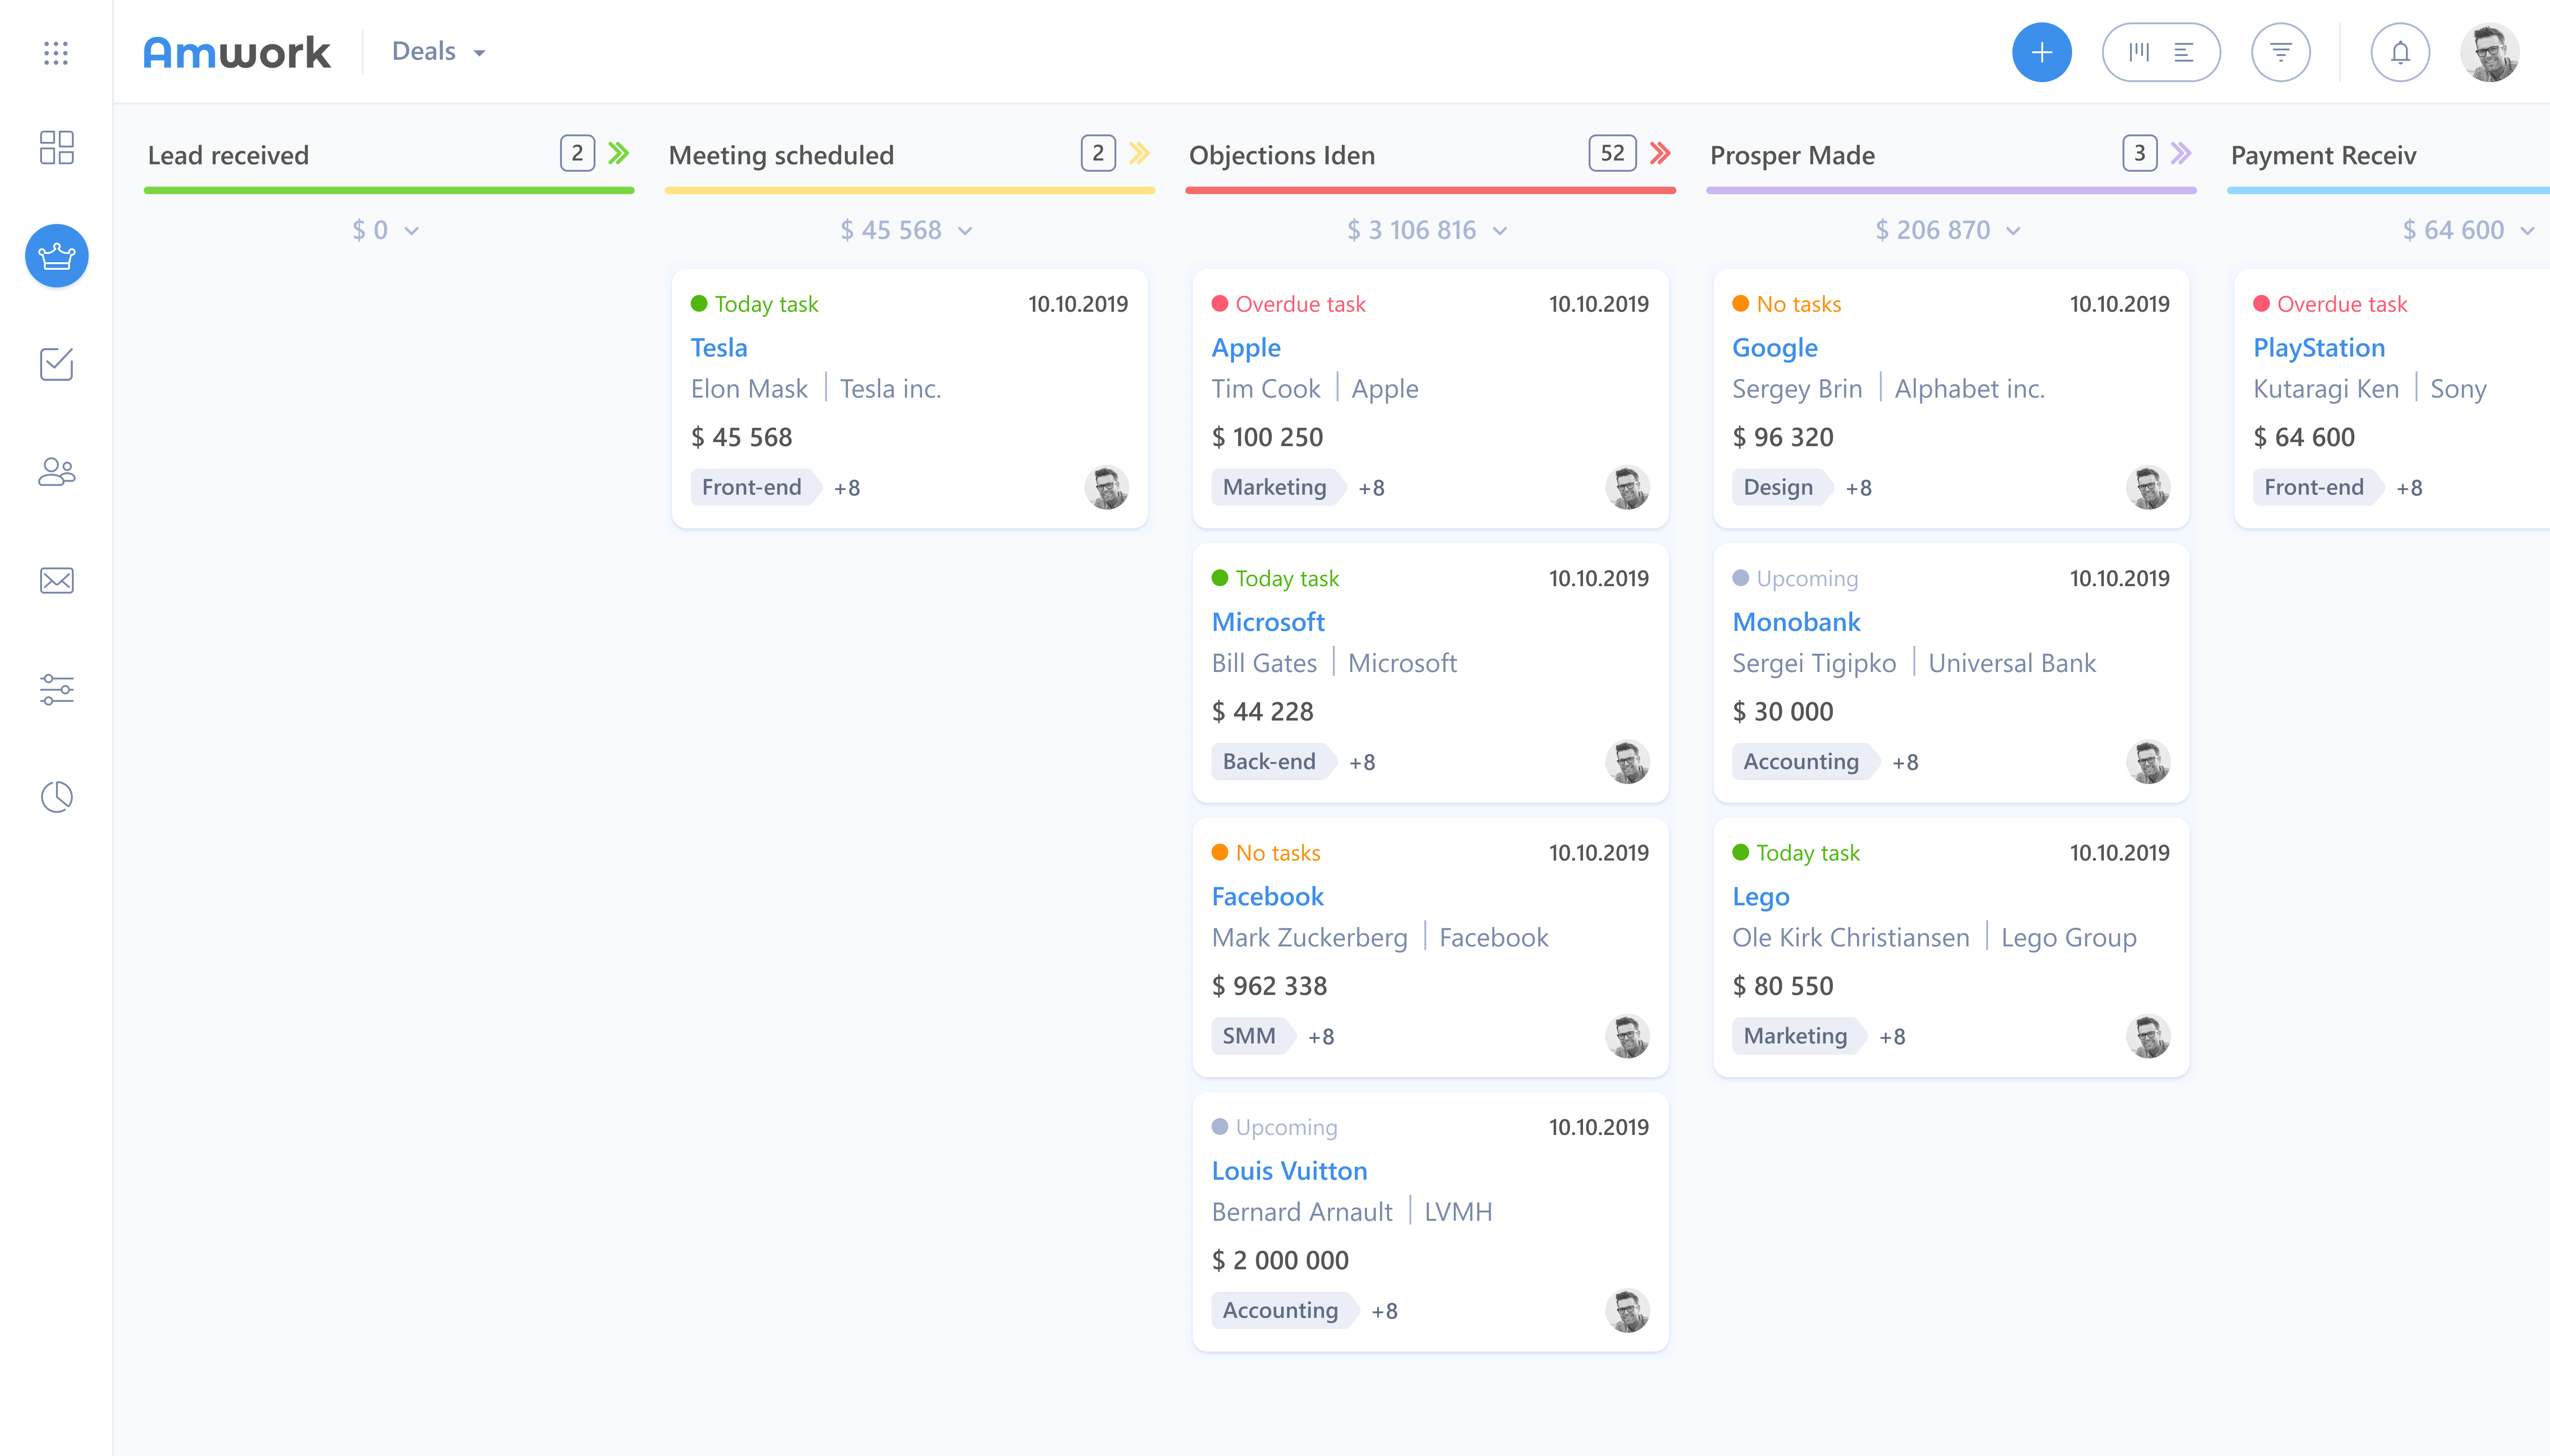
Task: Select the deals crown icon
Action: [x=56, y=256]
